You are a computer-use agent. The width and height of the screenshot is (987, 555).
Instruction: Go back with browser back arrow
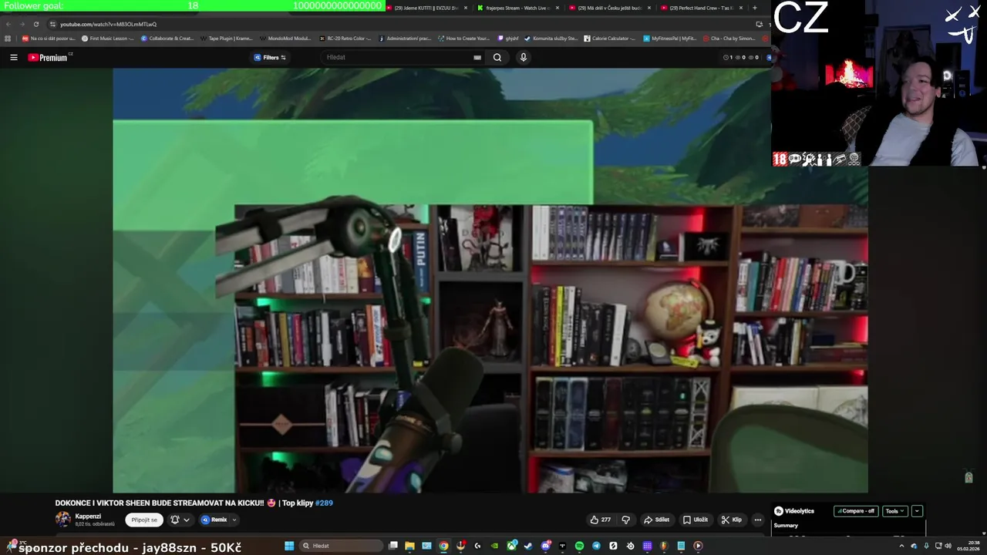point(8,24)
